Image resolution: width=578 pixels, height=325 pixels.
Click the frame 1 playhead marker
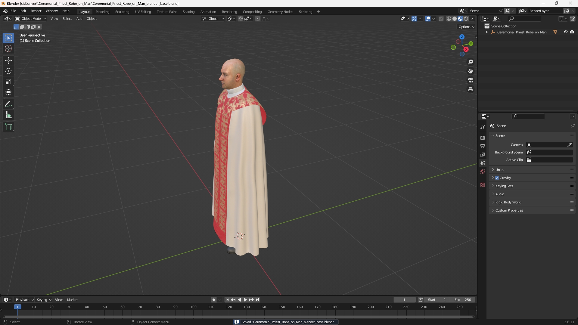click(17, 307)
